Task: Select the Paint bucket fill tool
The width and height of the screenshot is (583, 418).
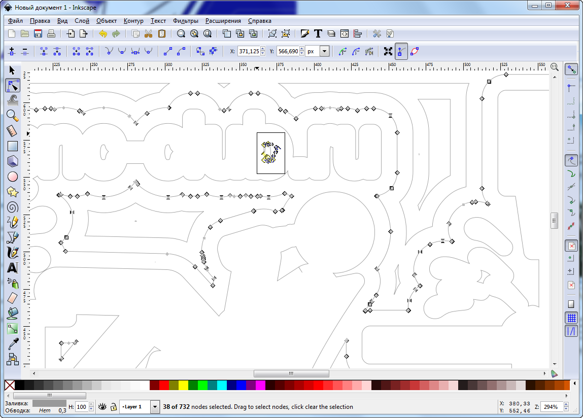Action: pos(12,313)
